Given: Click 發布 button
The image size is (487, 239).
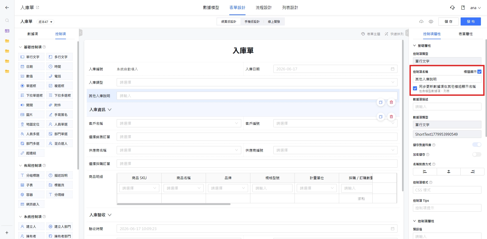Looking at the screenshot, I should [x=471, y=22].
